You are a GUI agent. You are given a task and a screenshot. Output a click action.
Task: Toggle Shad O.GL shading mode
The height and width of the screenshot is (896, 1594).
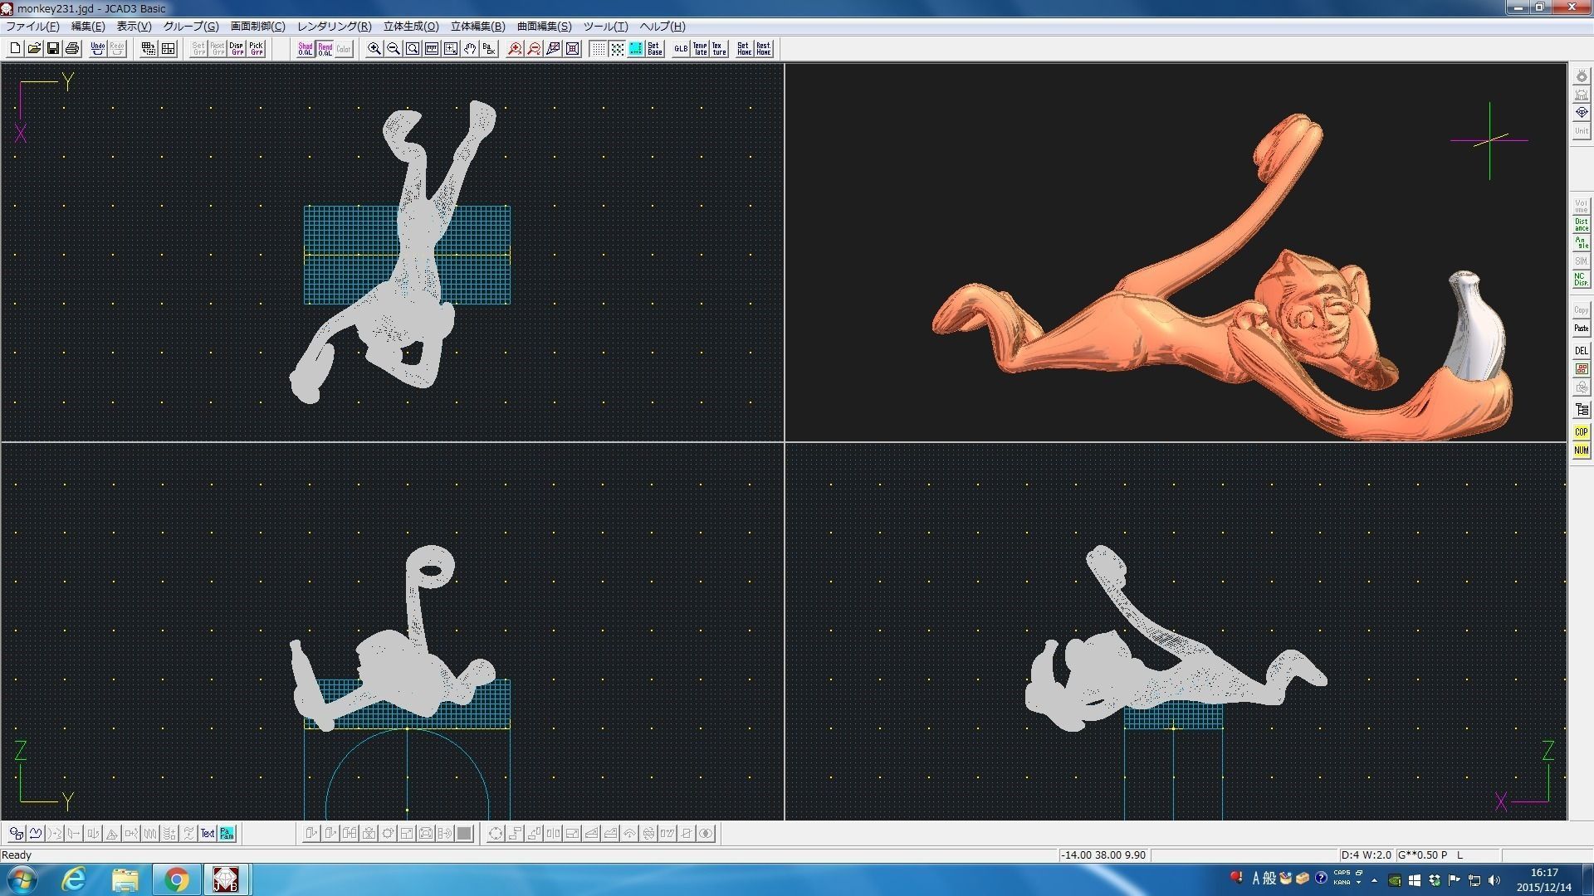tap(306, 49)
